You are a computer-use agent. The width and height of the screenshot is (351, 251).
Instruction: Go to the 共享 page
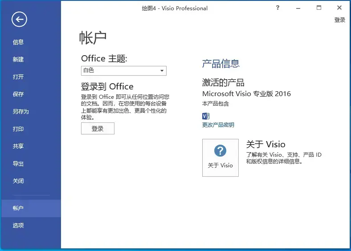pos(18,146)
